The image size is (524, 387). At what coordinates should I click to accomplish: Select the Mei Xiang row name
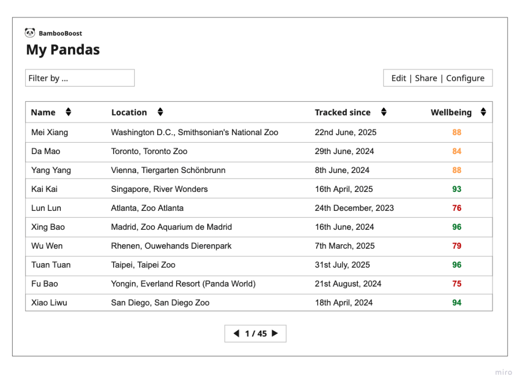tap(50, 132)
